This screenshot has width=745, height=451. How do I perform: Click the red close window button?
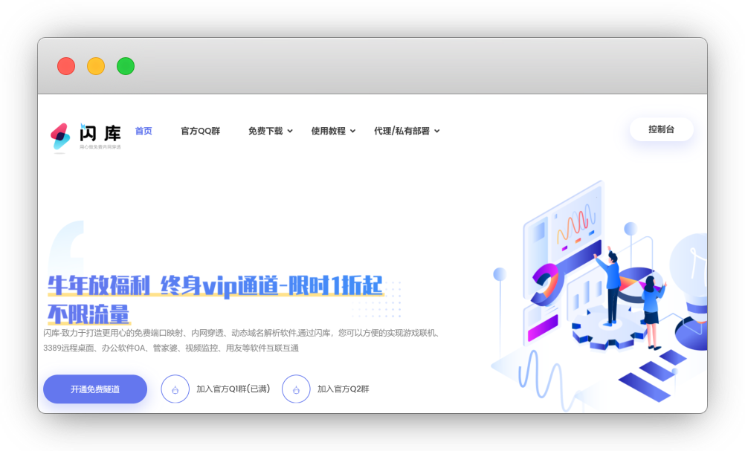click(x=66, y=66)
